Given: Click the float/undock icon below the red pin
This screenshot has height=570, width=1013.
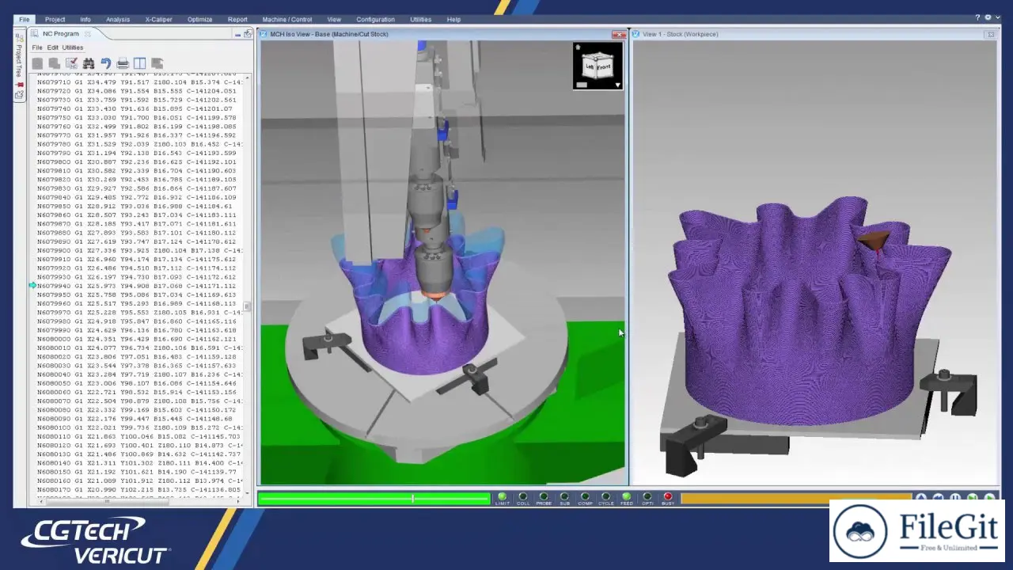Looking at the screenshot, I should coord(19,95).
